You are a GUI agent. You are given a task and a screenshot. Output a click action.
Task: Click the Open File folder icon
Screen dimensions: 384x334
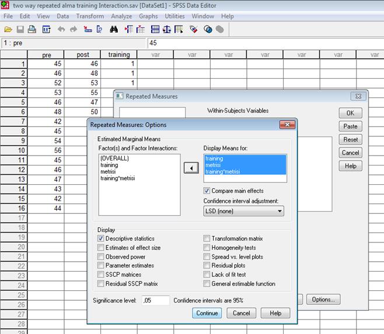8,30
